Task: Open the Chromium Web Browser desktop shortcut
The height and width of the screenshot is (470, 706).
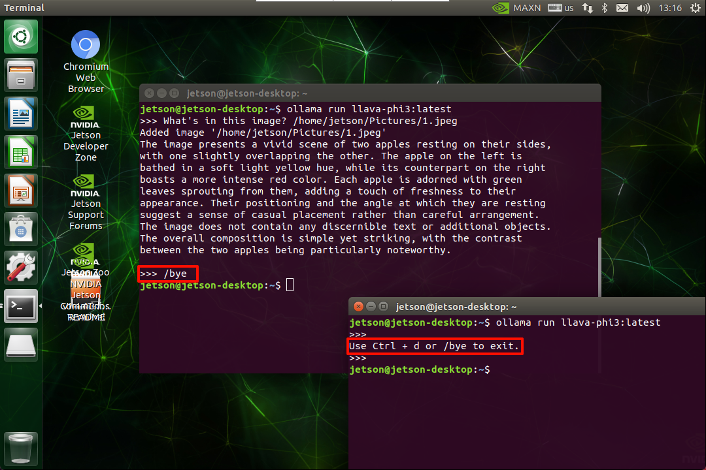Action: coord(86,61)
